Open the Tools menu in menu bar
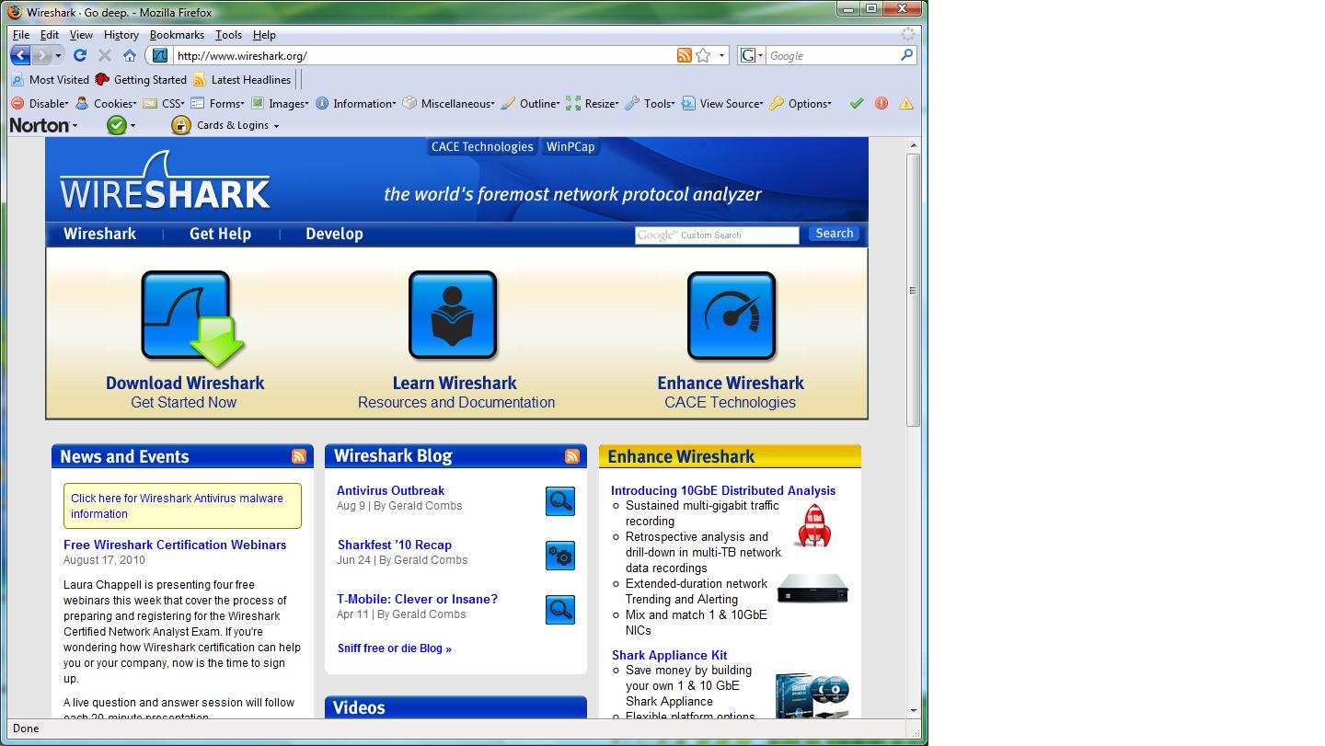The width and height of the screenshot is (1325, 746). coord(228,35)
